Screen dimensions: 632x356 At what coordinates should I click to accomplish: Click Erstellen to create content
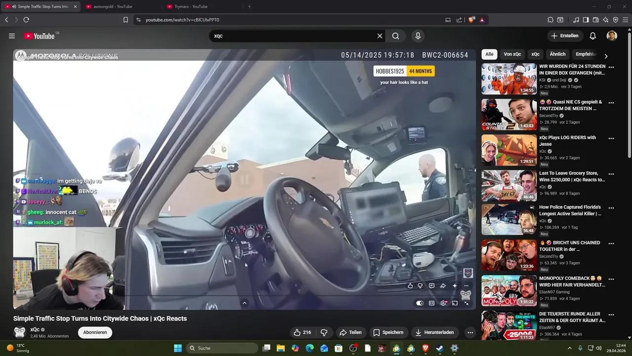[x=565, y=36]
